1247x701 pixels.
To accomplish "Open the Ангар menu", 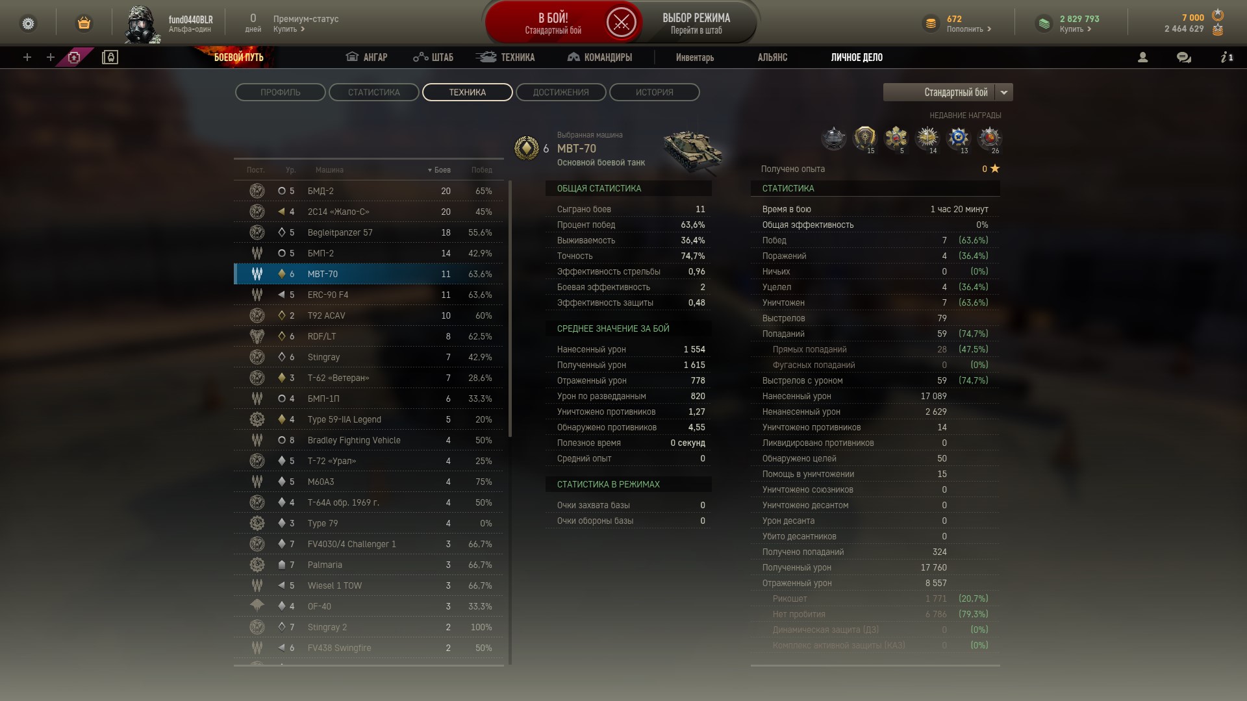I will click(366, 57).
